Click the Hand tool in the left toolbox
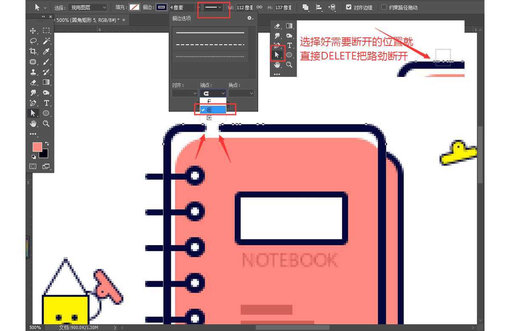This screenshot has width=510, height=331. click(33, 124)
